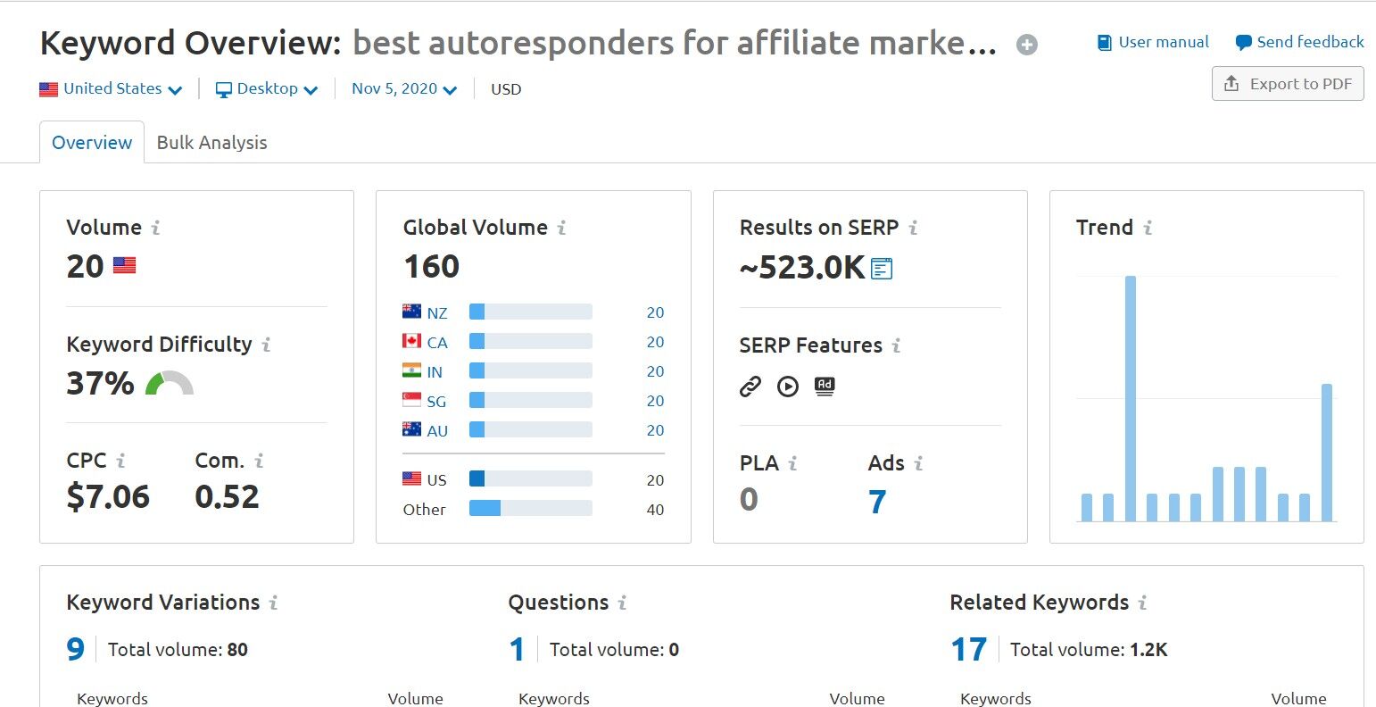Click the Other volume bar
1376x707 pixels.
531,508
